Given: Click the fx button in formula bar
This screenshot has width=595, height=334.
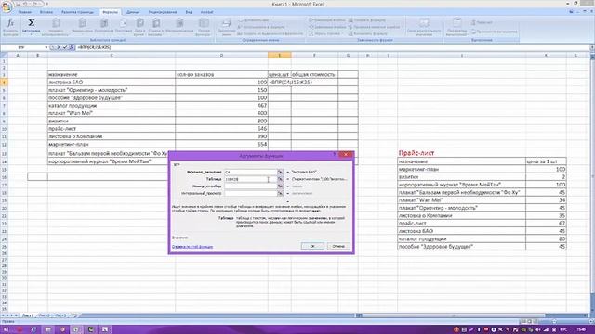Looking at the screenshot, I should tap(72, 47).
